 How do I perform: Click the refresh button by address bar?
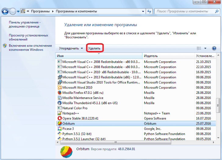[149, 11]
